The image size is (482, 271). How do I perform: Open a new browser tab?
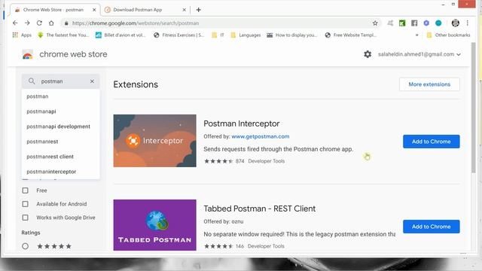199,10
